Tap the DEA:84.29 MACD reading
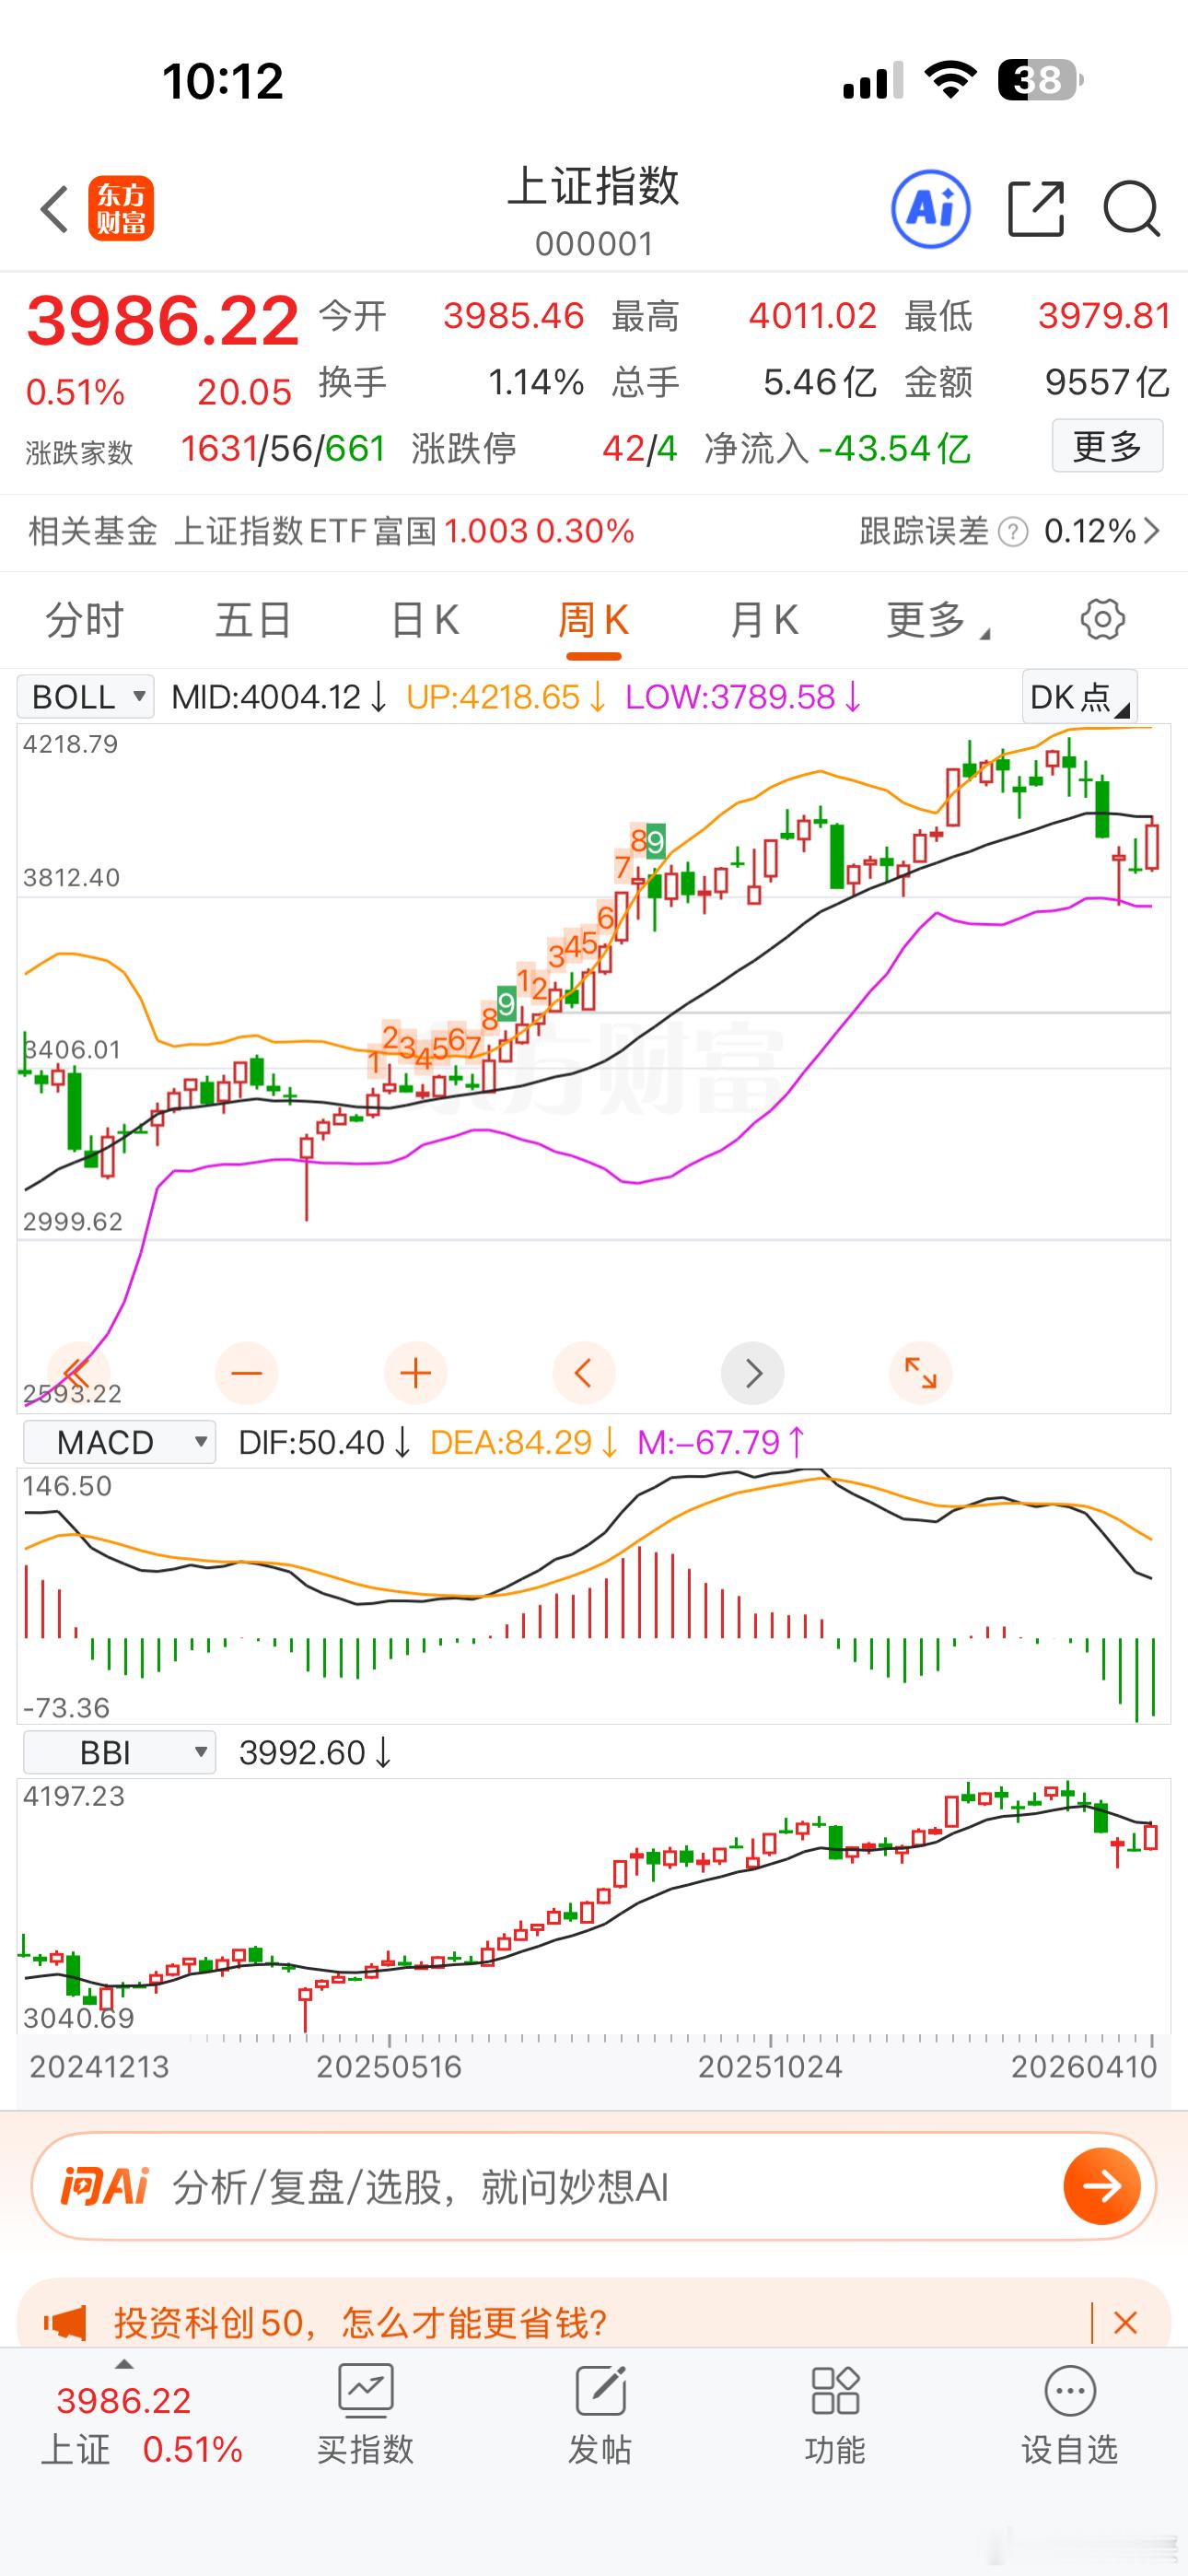The width and height of the screenshot is (1188, 2576). tap(524, 1443)
